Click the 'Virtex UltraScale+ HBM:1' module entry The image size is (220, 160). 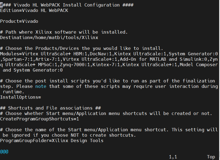click(54, 54)
